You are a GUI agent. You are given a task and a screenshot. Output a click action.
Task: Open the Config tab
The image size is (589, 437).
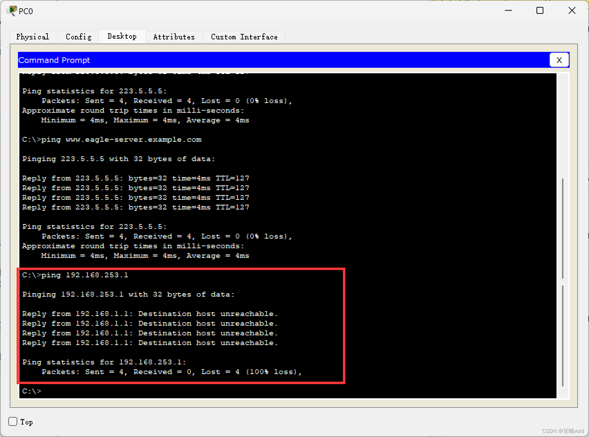click(78, 37)
